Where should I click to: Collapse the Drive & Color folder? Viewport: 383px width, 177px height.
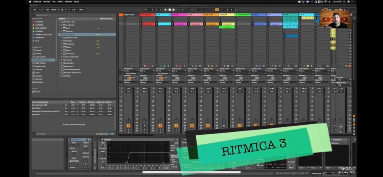(x=59, y=25)
